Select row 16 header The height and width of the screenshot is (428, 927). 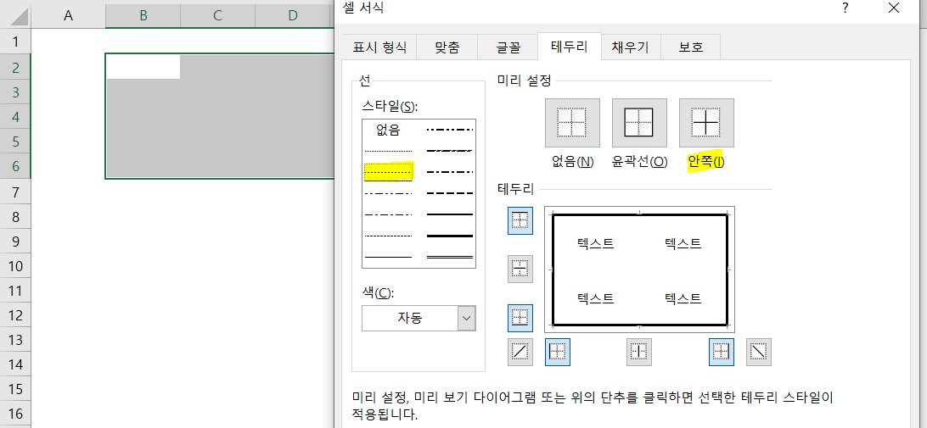pos(15,414)
